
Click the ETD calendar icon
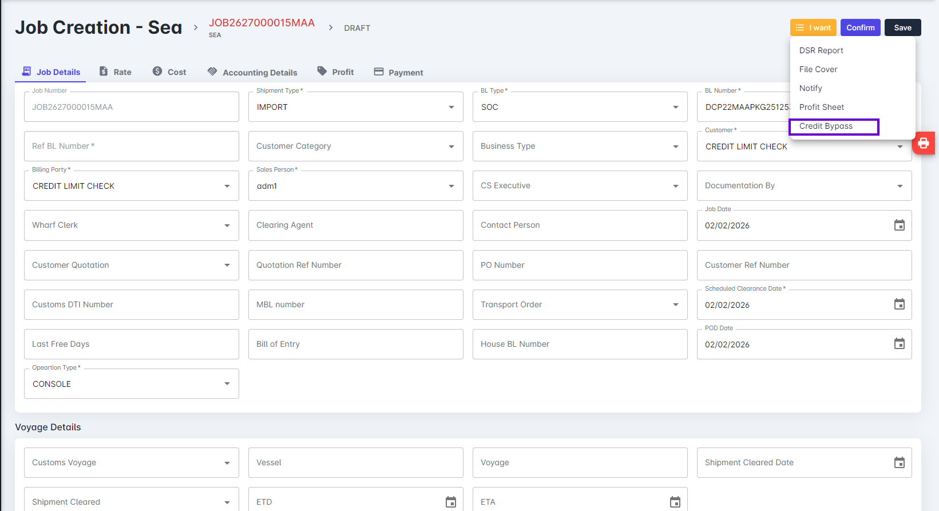450,502
